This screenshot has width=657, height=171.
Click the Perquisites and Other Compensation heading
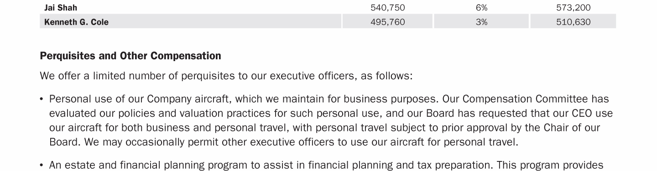click(130, 56)
